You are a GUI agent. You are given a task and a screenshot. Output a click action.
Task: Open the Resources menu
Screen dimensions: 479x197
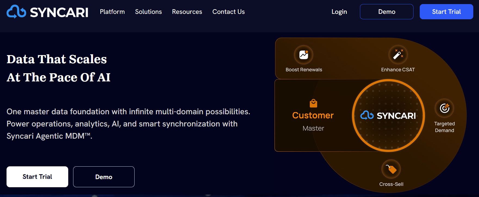(x=187, y=12)
